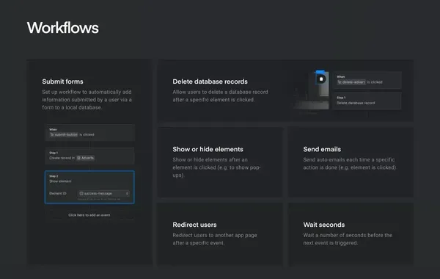Screen dimensions: 440x279
Task: Open the Step 1 Delete database record card
Action: tap(367, 101)
